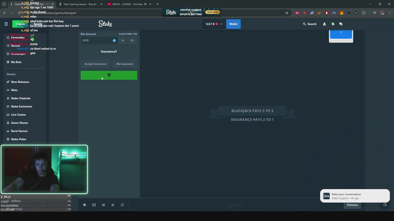394x221 pixels.
Task: Open Rate your conversation notification
Action: (355, 196)
